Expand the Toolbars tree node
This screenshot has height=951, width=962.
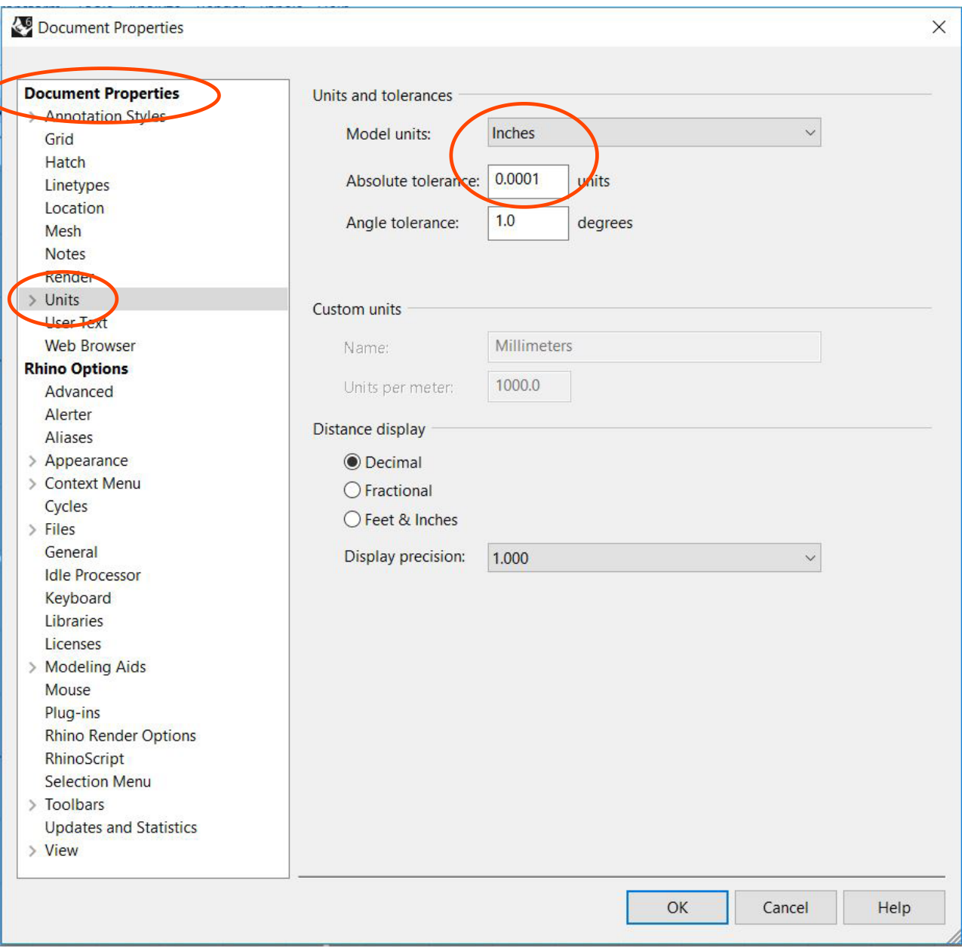32,805
